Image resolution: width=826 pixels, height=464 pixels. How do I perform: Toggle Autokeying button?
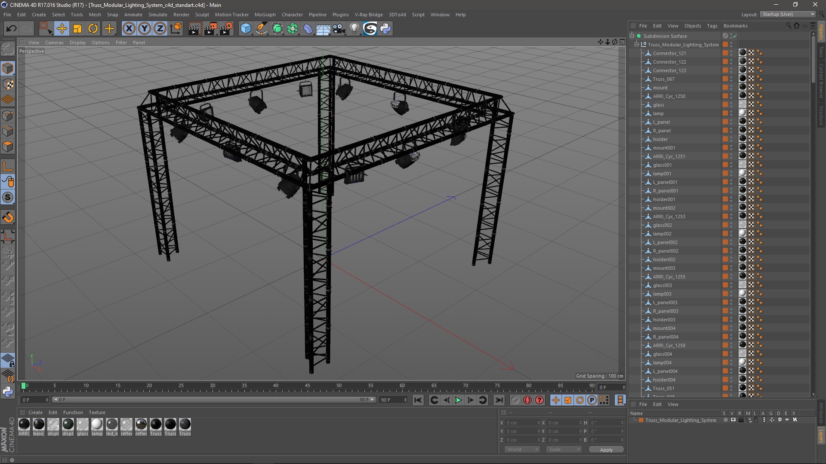pyautogui.click(x=527, y=400)
